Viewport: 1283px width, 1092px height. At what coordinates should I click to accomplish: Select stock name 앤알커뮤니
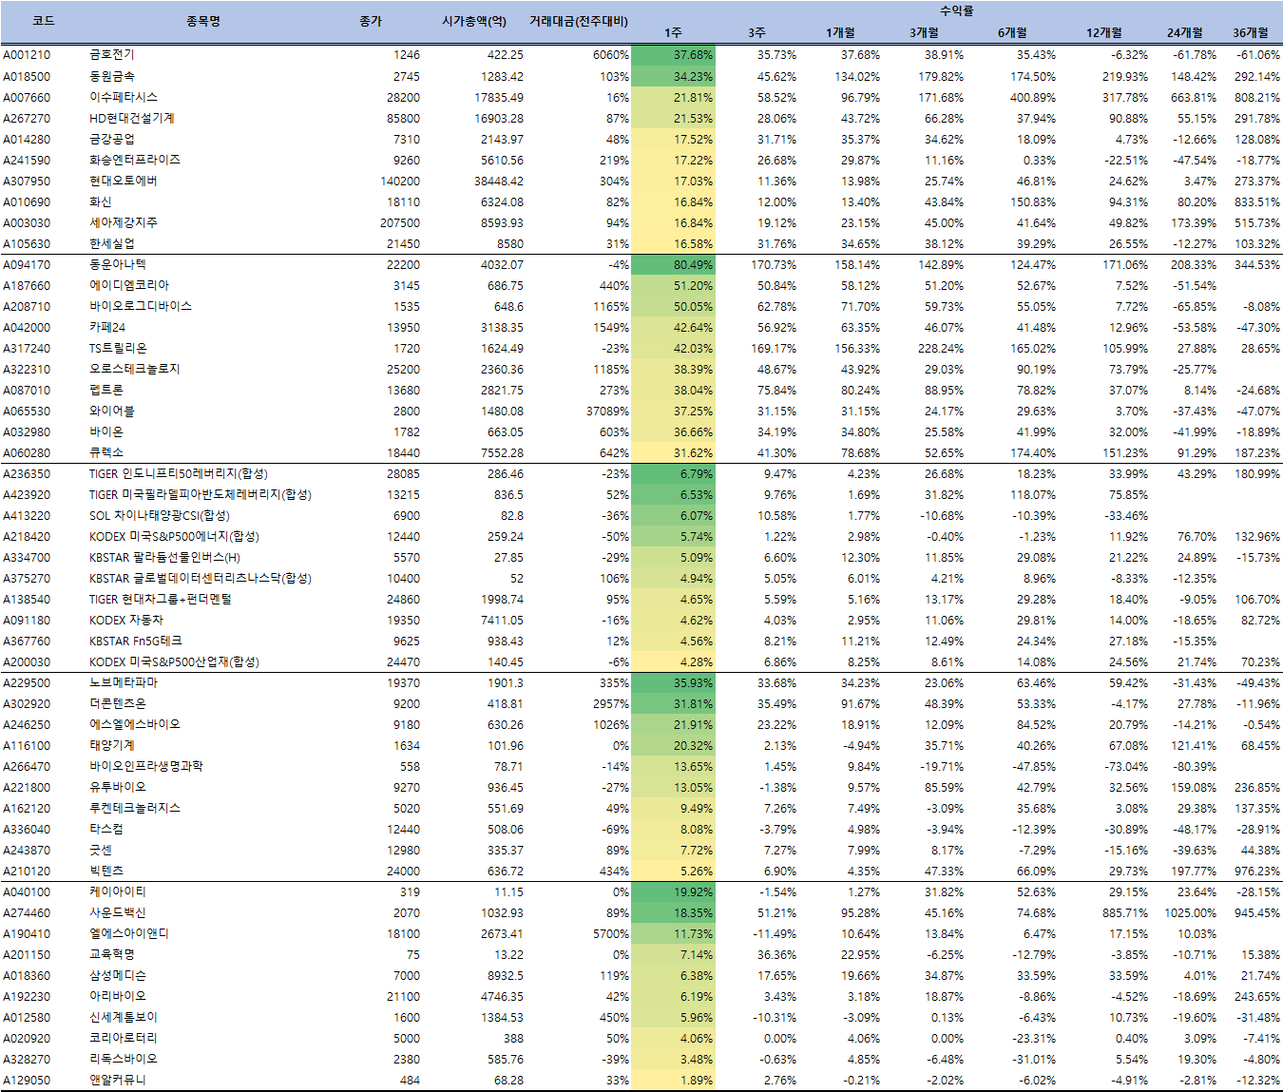click(118, 1080)
